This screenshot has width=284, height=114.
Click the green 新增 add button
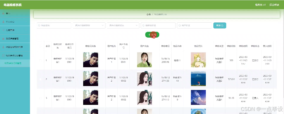[152, 35]
